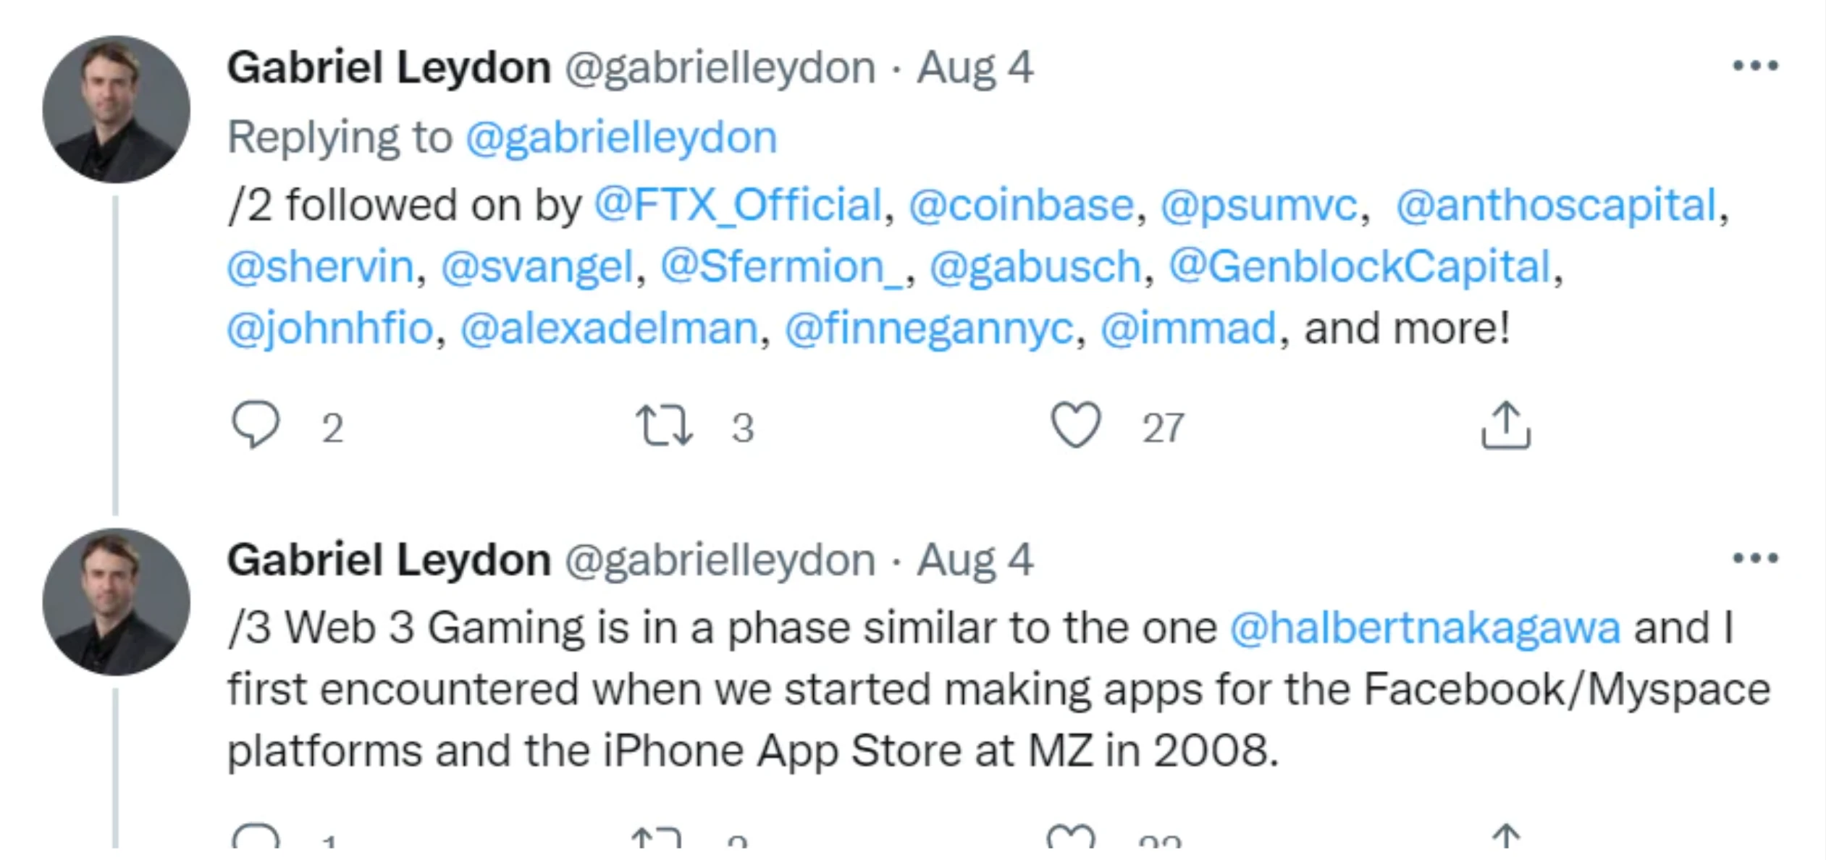Open first tweet's profile avatar

click(117, 109)
